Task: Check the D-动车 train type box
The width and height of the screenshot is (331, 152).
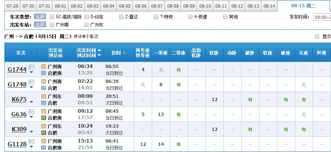Action: (x=86, y=17)
